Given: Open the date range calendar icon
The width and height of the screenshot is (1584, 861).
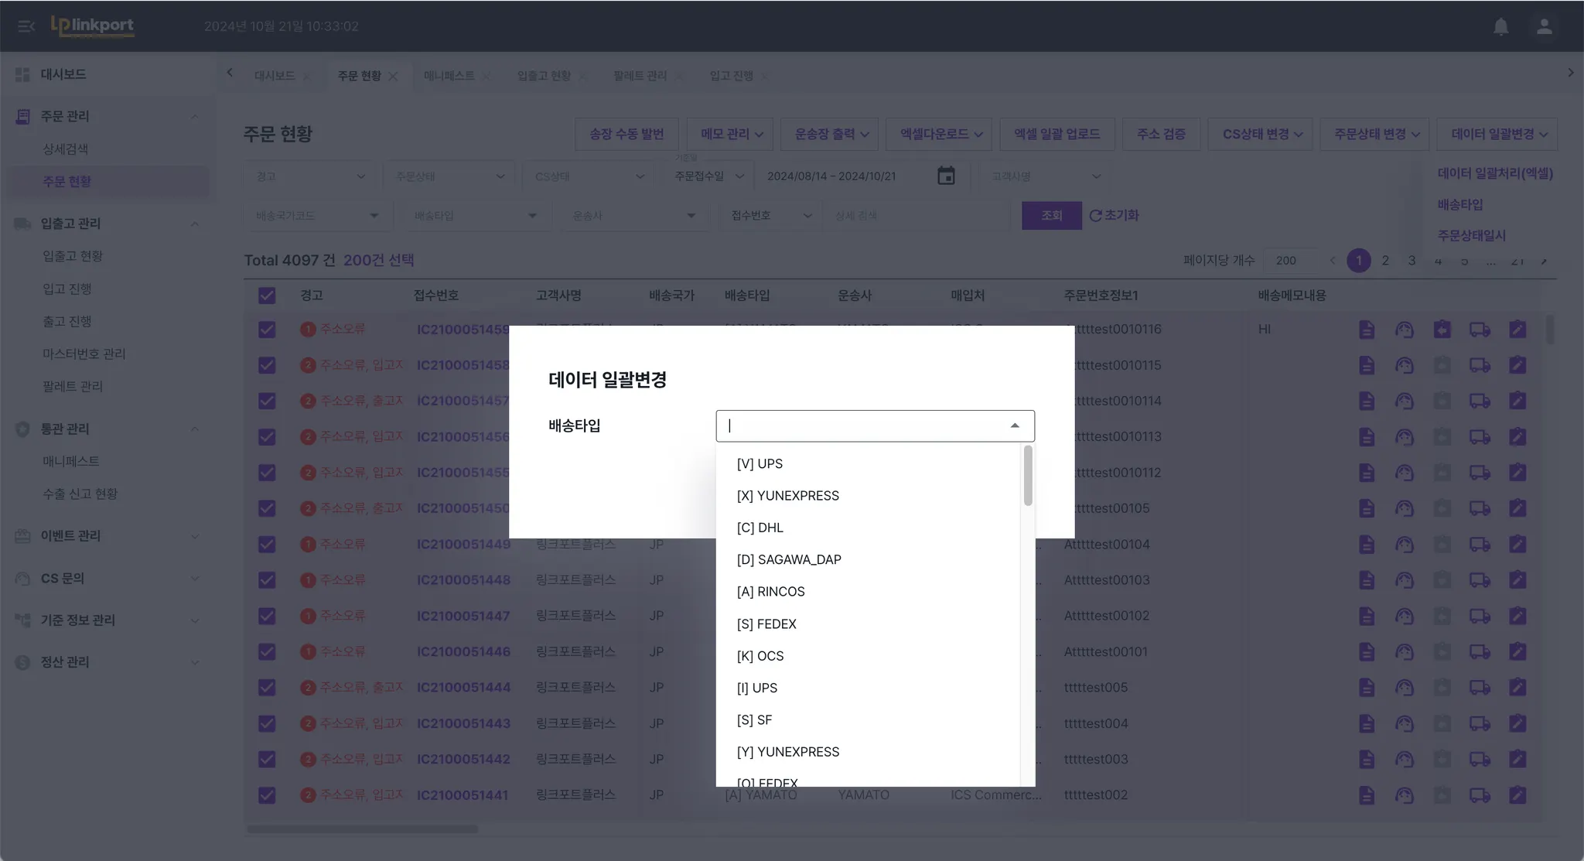Looking at the screenshot, I should click(945, 176).
